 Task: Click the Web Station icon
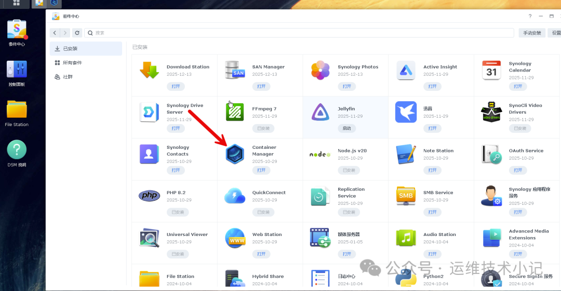pos(235,238)
